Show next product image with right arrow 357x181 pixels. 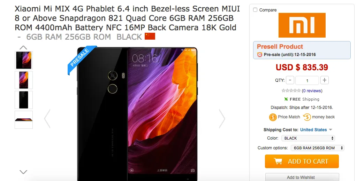pyautogui.click(x=222, y=118)
